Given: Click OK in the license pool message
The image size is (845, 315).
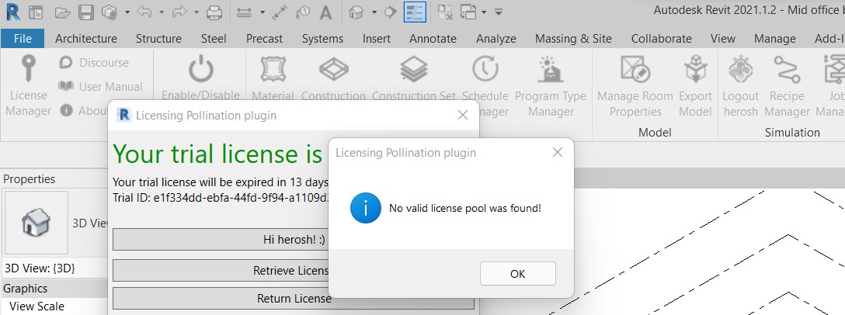Looking at the screenshot, I should (x=517, y=274).
